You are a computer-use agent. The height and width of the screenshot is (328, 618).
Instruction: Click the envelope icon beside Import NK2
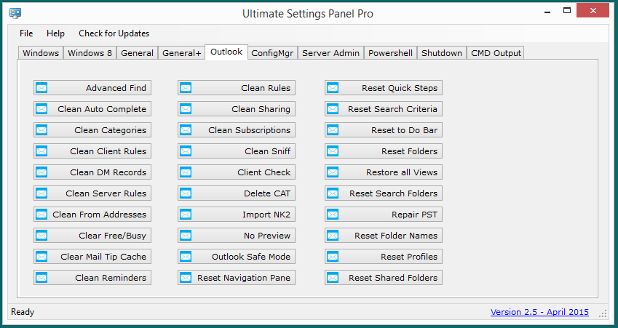coord(186,215)
